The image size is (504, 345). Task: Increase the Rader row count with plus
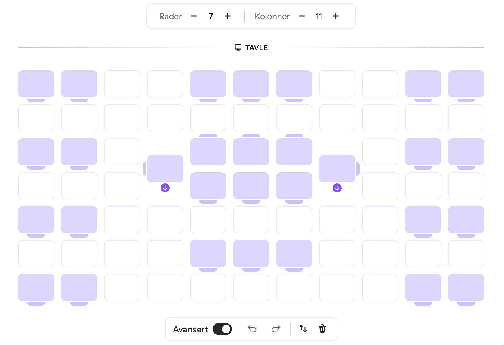228,16
